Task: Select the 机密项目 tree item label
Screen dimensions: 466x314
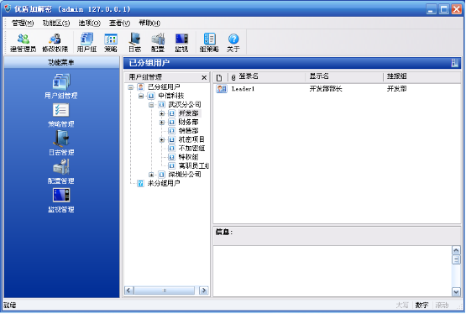Action: [191, 139]
